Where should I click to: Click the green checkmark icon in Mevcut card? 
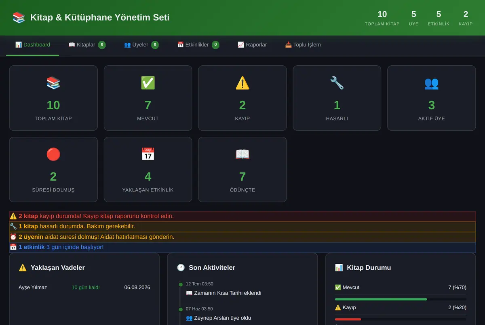148,83
